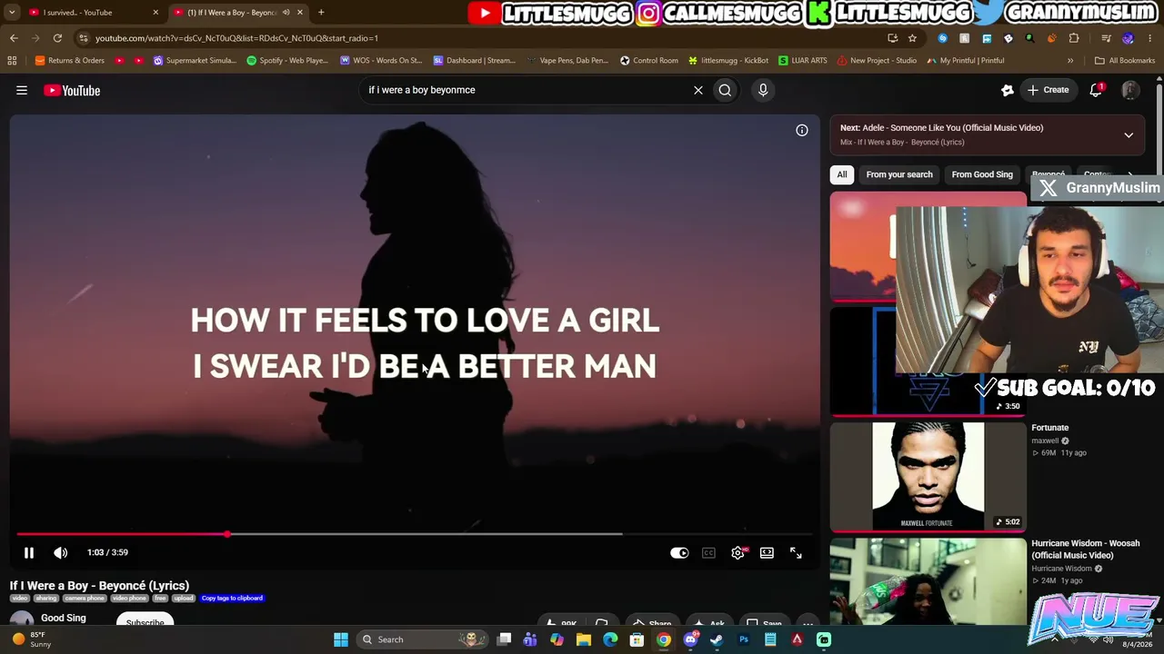Click the browser address bar URL
Viewport: 1164px width, 654px height.
236,38
